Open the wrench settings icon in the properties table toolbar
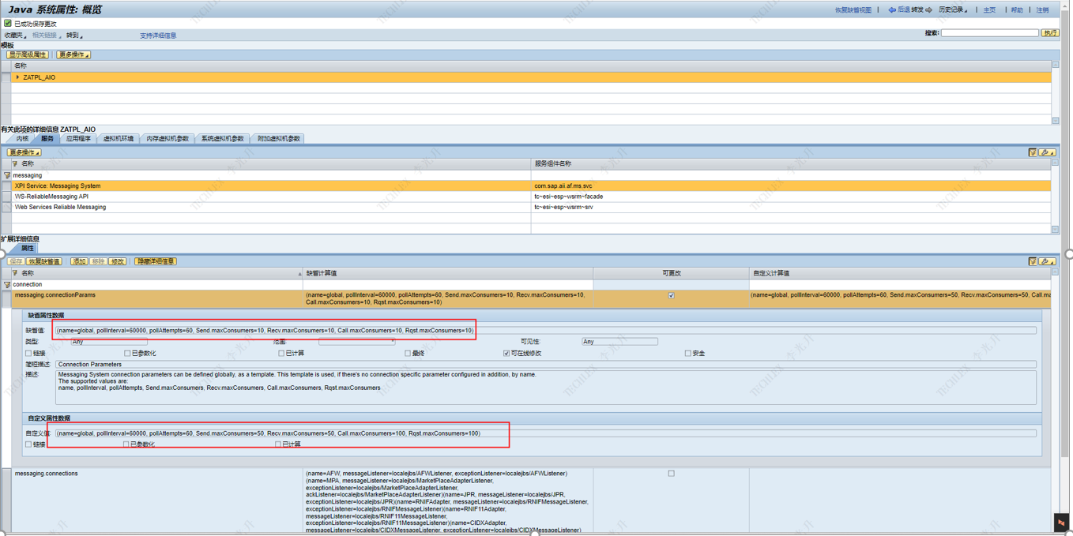Image resolution: width=1073 pixels, height=536 pixels. tap(1047, 261)
